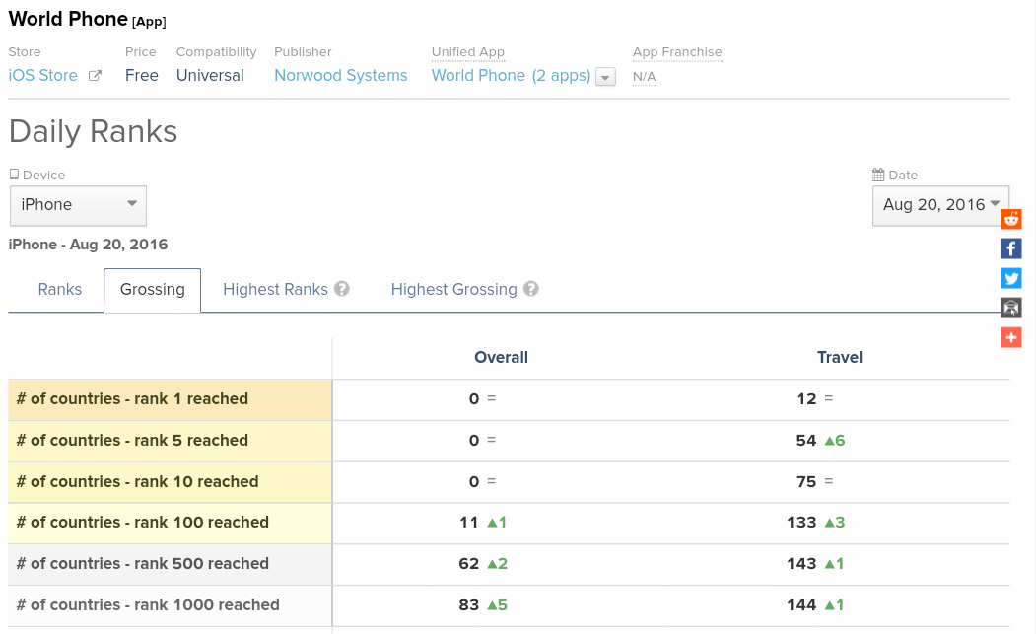Share this page on Reddit

point(1011,219)
